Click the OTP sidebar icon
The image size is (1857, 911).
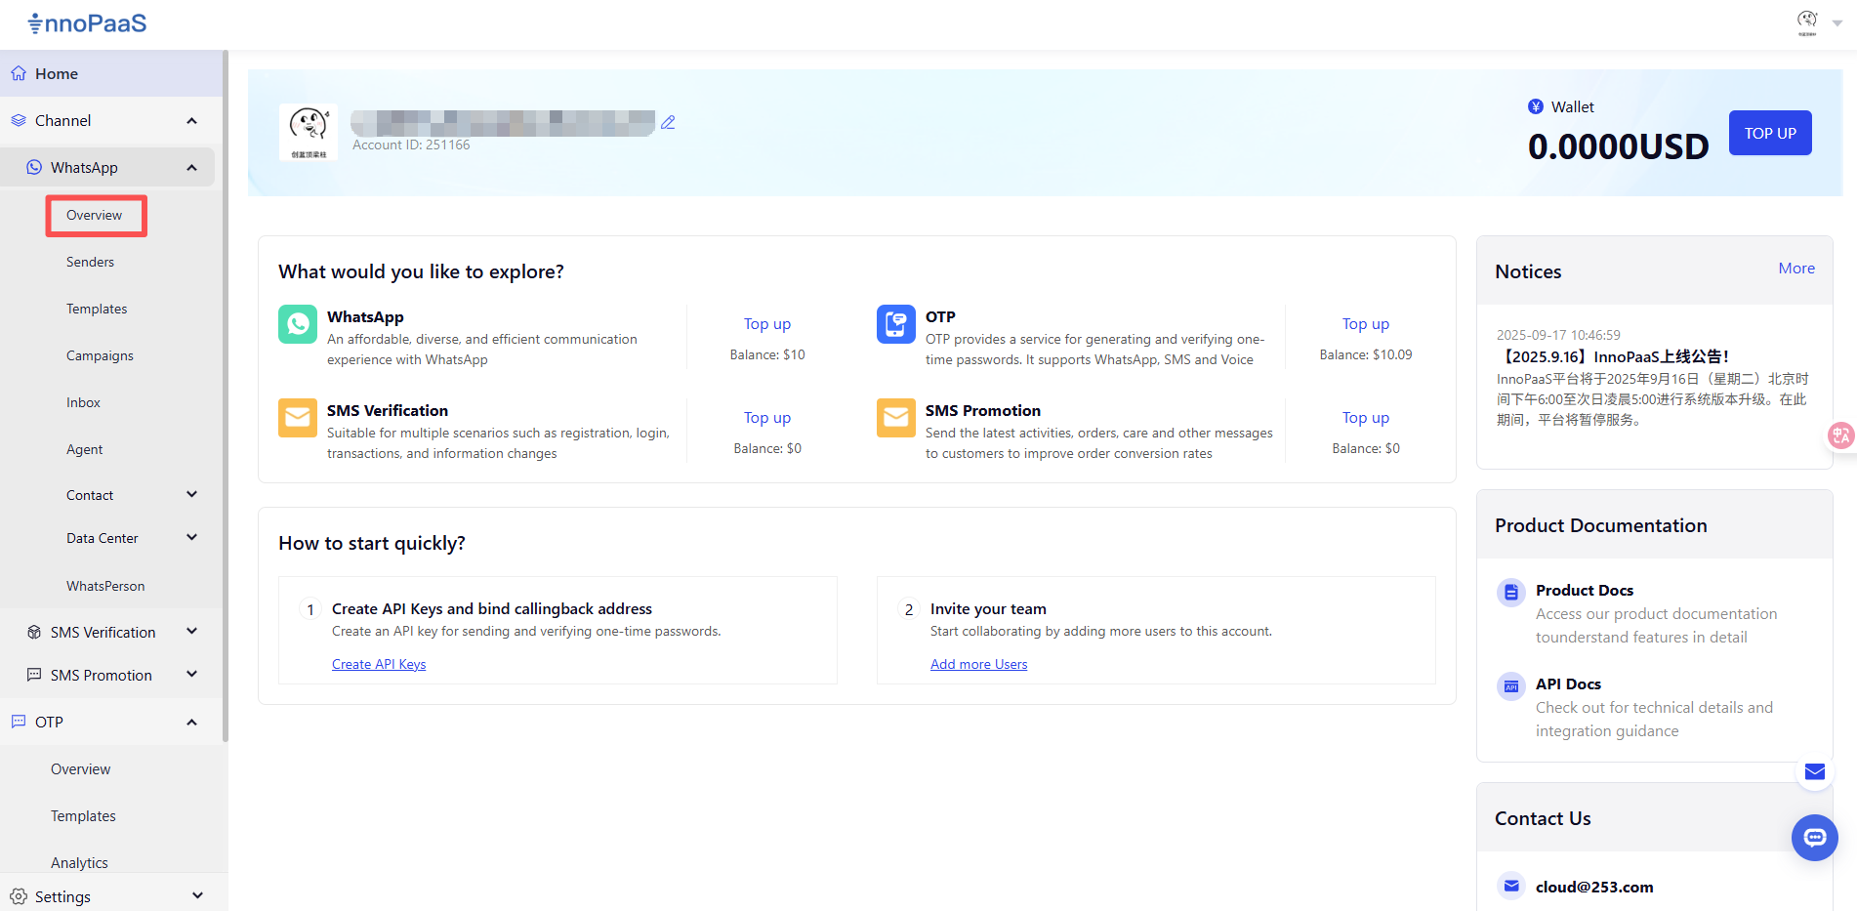pyautogui.click(x=19, y=722)
